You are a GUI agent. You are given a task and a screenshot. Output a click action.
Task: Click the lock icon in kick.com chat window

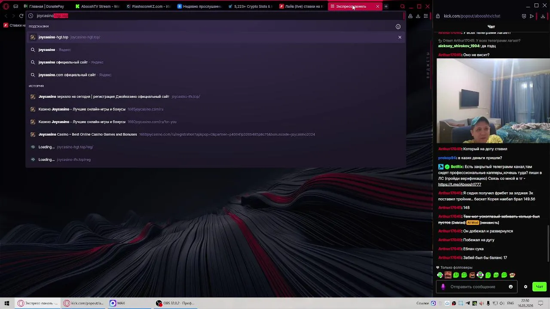tap(438, 16)
